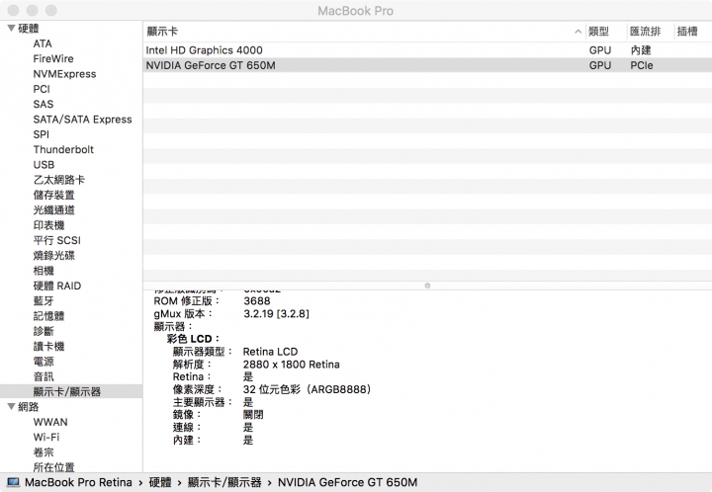Show USB device information
The width and height of the screenshot is (712, 492).
click(44, 165)
